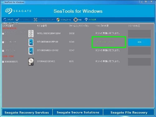Click drive icon for ST1000DM010-2EP102
This screenshot has height=117, width=156.
pos(31,42)
